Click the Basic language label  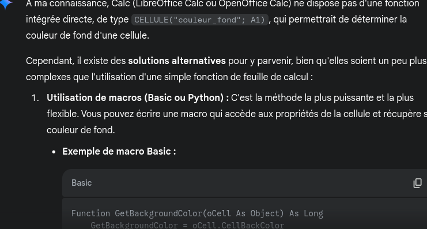pos(81,183)
